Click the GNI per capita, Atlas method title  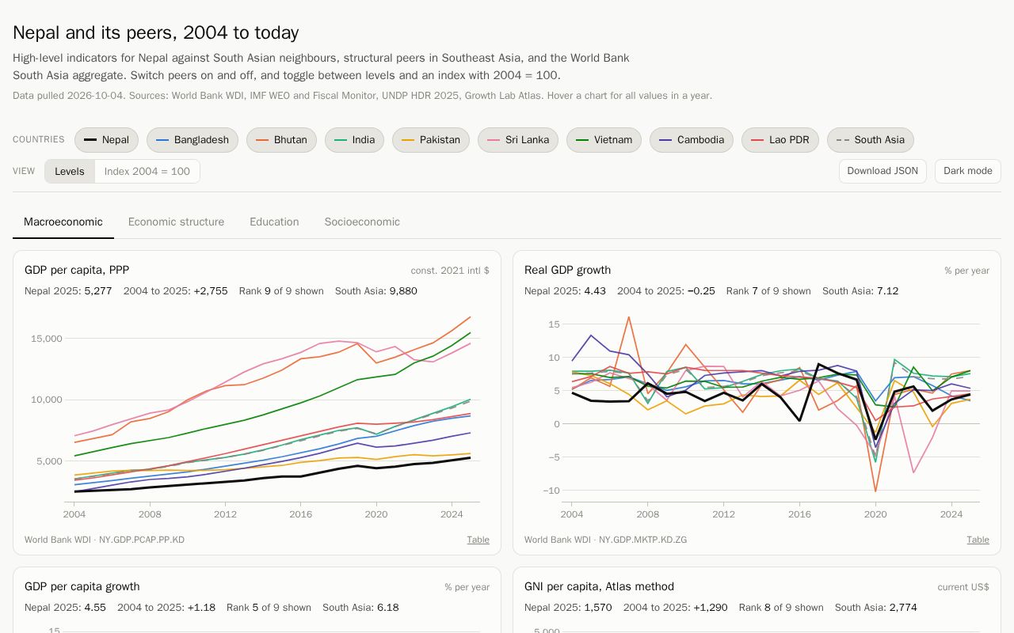coord(599,587)
